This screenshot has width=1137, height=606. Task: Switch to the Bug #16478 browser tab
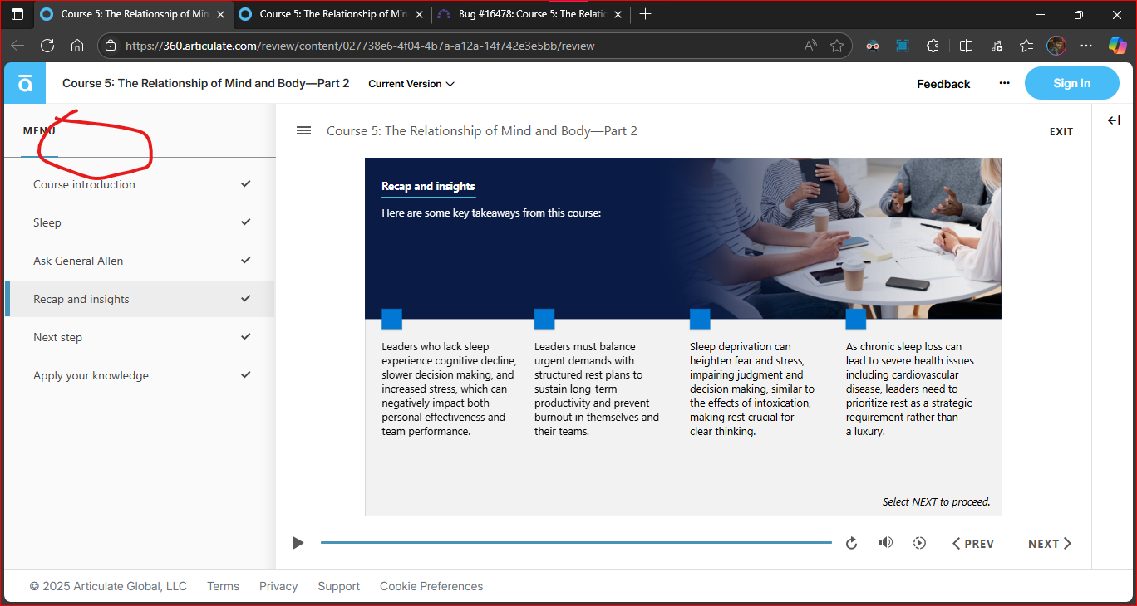pyautogui.click(x=532, y=14)
